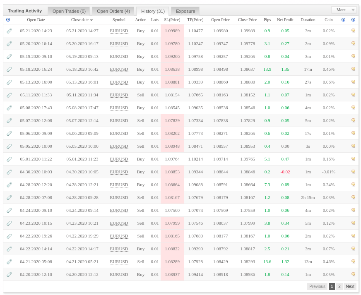The height and width of the screenshot is (295, 361).
Task: Select the History (31) tab
Action: (153, 11)
